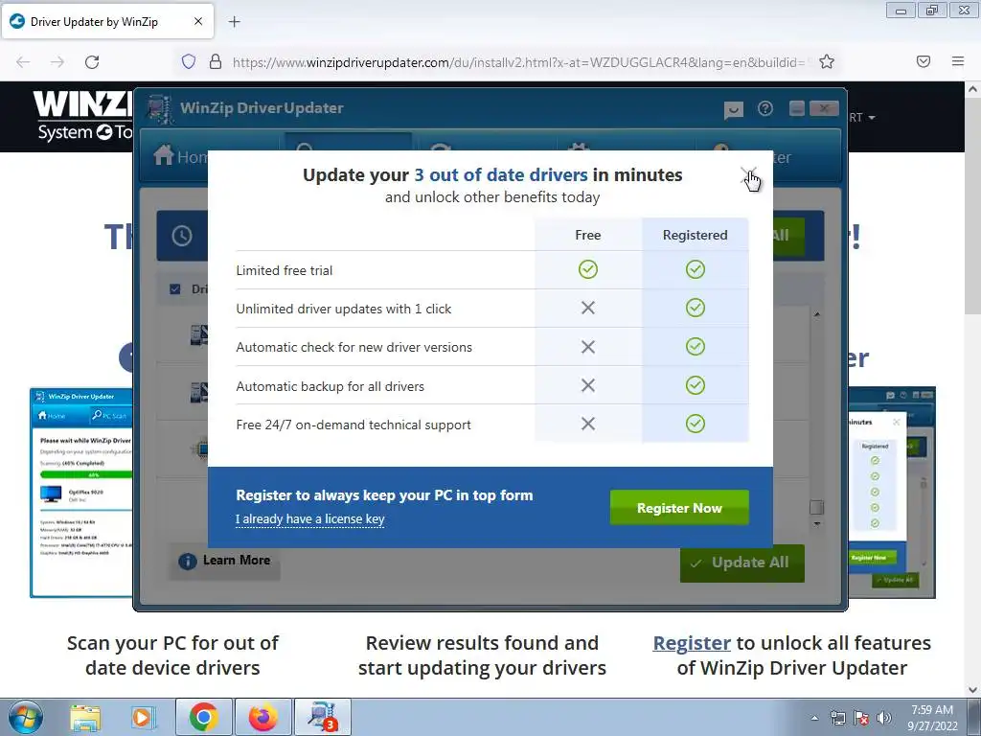Go back with the Firefox back arrow
Viewport: 981px width, 736px height.
(23, 62)
